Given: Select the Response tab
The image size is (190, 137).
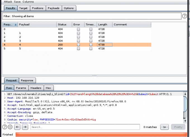Looking at the screenshot, I should pyautogui.click(x=27, y=80).
